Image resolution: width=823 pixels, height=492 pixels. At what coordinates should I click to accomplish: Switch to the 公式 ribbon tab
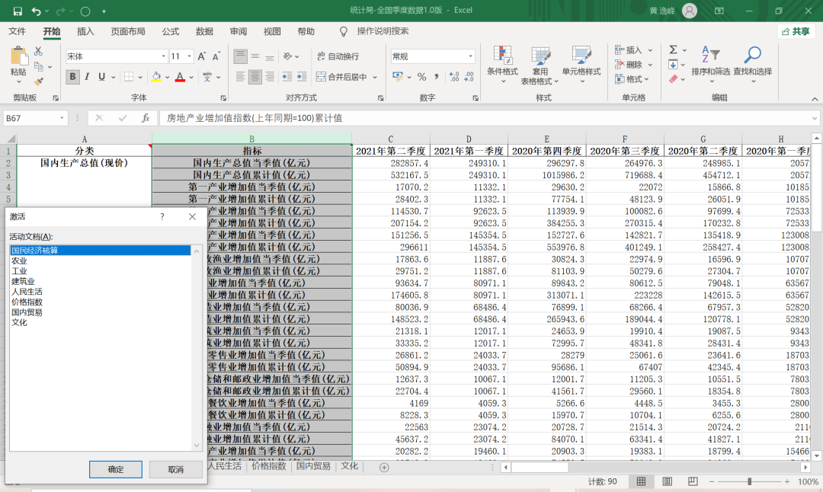[171, 31]
